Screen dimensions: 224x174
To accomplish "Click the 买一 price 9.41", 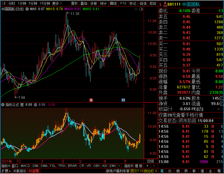I will [186, 44].
